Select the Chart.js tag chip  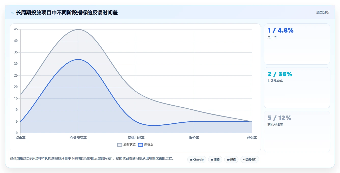(x=197, y=160)
